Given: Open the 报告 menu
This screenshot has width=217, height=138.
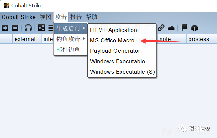Looking at the screenshot, I should pos(76,17).
